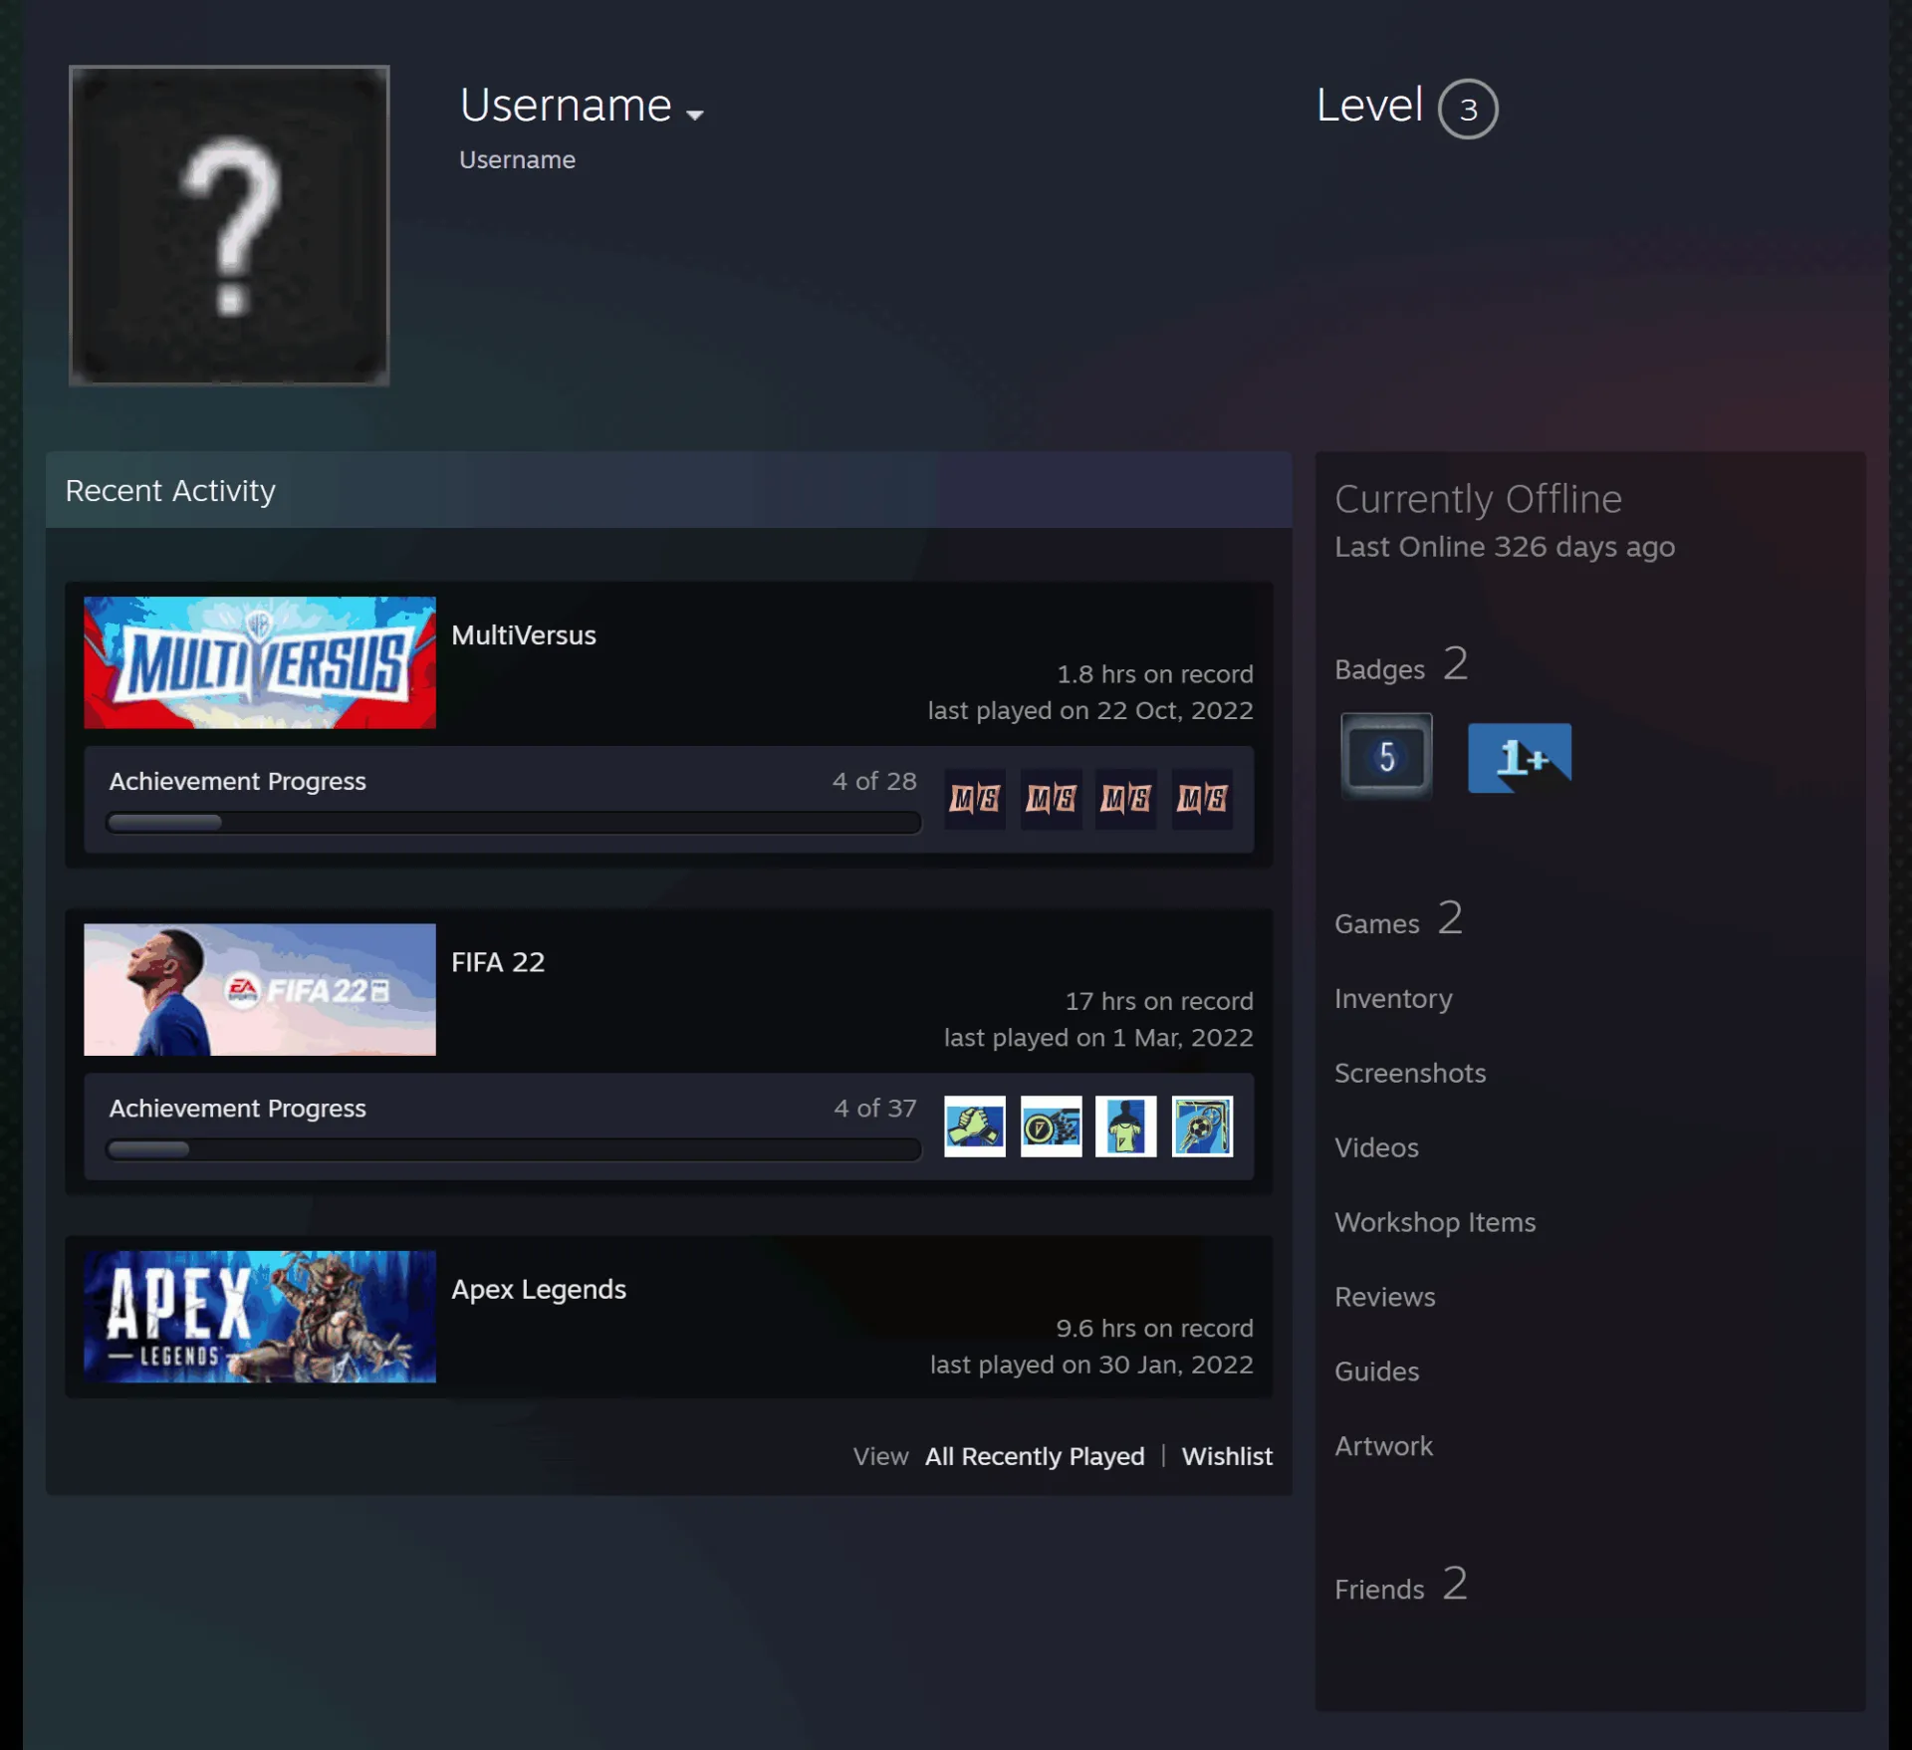The image size is (1912, 1750).
Task: Open the Username dropdown arrow
Action: click(695, 115)
